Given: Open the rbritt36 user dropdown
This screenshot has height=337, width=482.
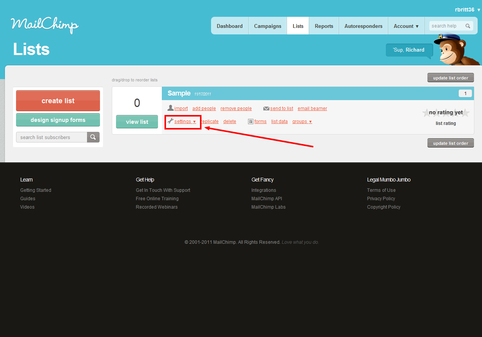Looking at the screenshot, I should tap(467, 10).
